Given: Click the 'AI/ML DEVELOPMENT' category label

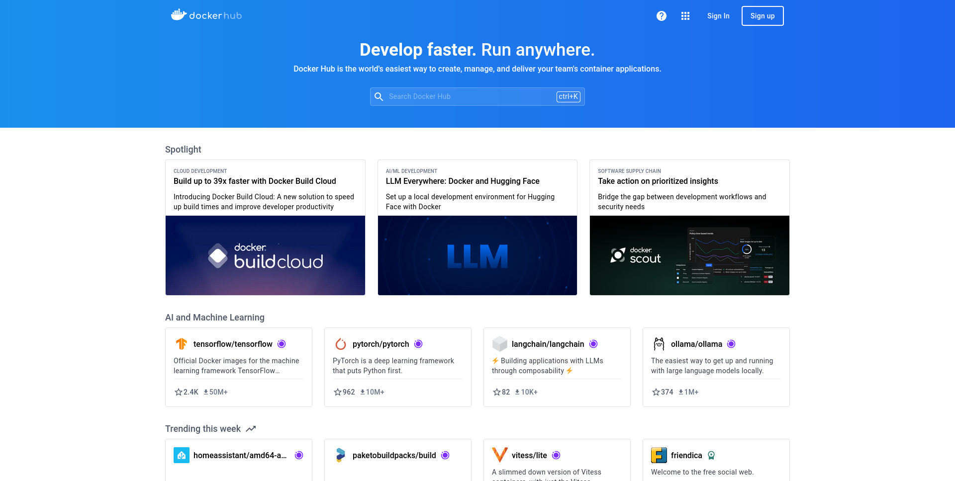Looking at the screenshot, I should coord(411,171).
